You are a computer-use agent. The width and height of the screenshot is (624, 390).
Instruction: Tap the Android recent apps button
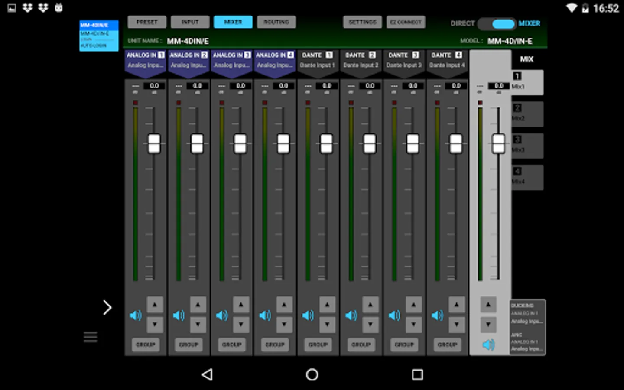coord(417,374)
